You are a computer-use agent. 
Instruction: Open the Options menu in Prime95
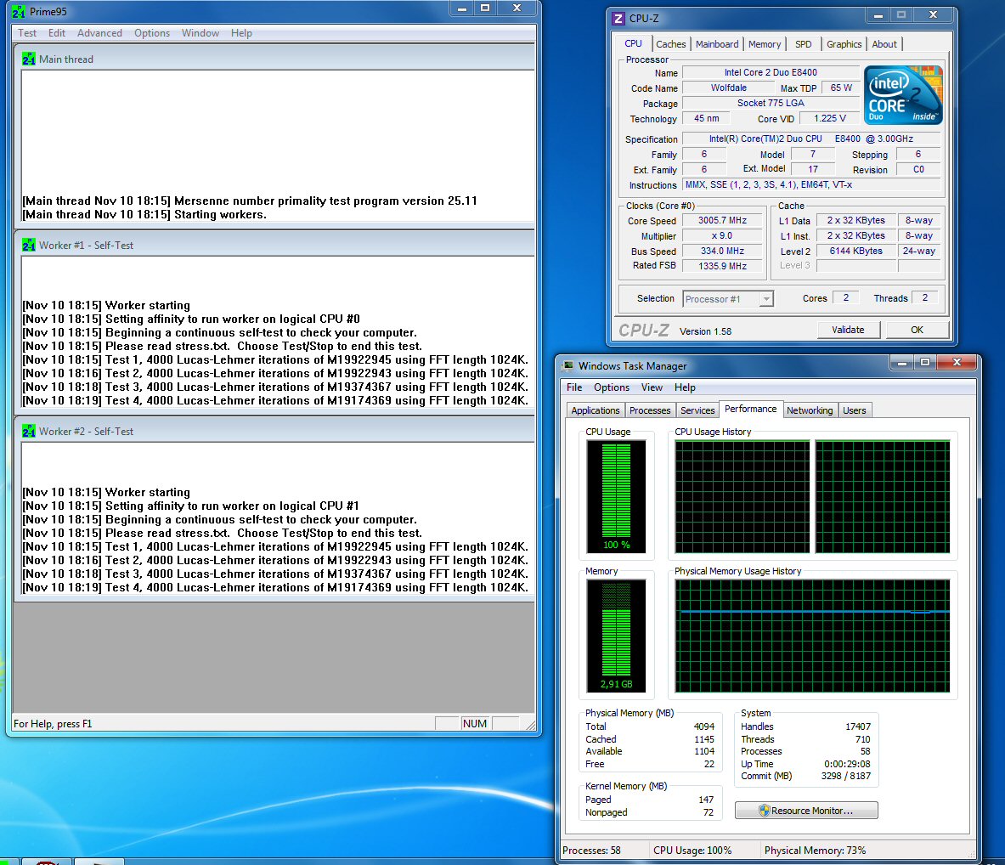pyautogui.click(x=152, y=32)
